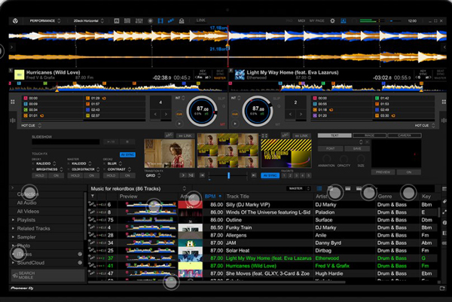Viewport: 452px width, 302px height.
Task: Toggle DECK2 touch FX ON button
Action: 127,175
